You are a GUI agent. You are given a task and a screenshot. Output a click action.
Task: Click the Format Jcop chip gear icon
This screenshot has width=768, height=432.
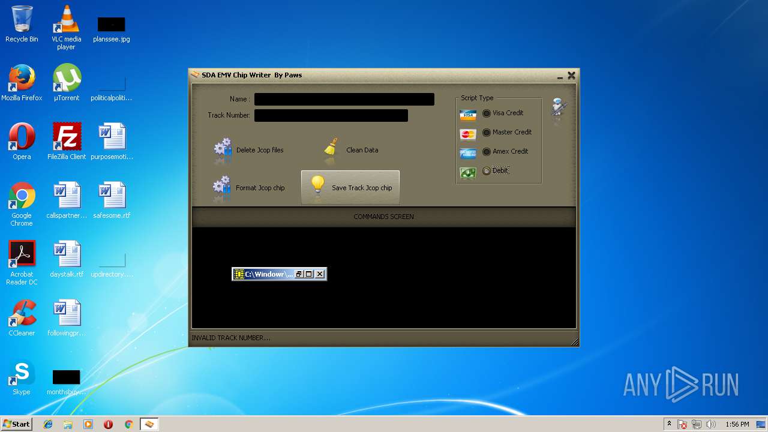point(222,188)
